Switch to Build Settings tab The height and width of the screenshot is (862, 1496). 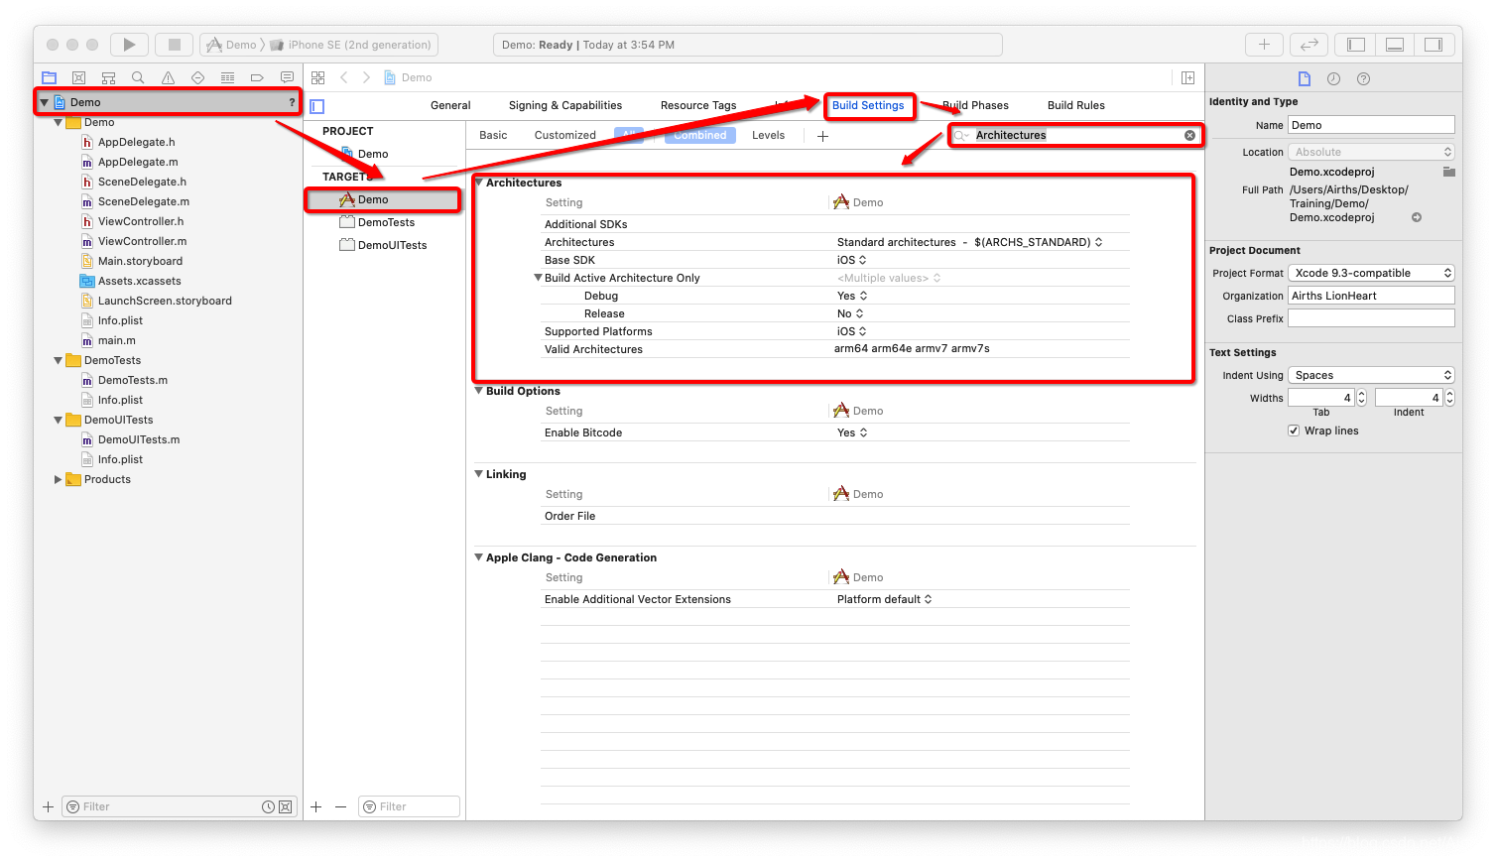pyautogui.click(x=868, y=105)
